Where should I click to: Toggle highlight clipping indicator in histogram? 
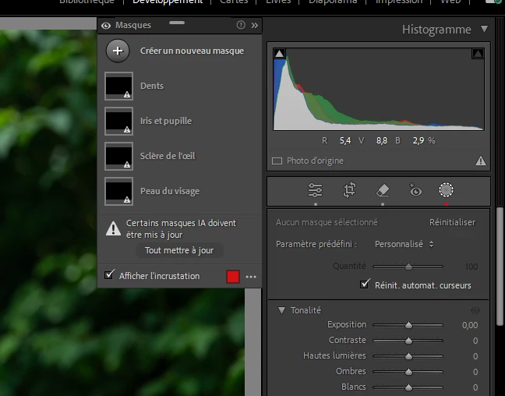[478, 54]
